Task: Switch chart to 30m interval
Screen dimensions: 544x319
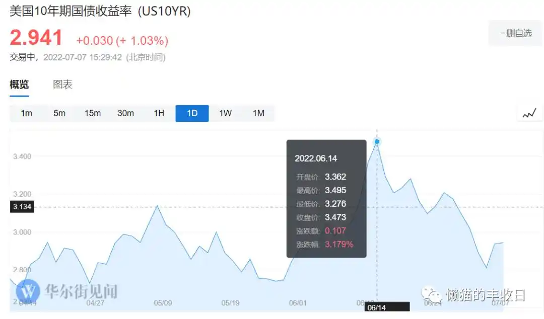Action: tap(125, 113)
